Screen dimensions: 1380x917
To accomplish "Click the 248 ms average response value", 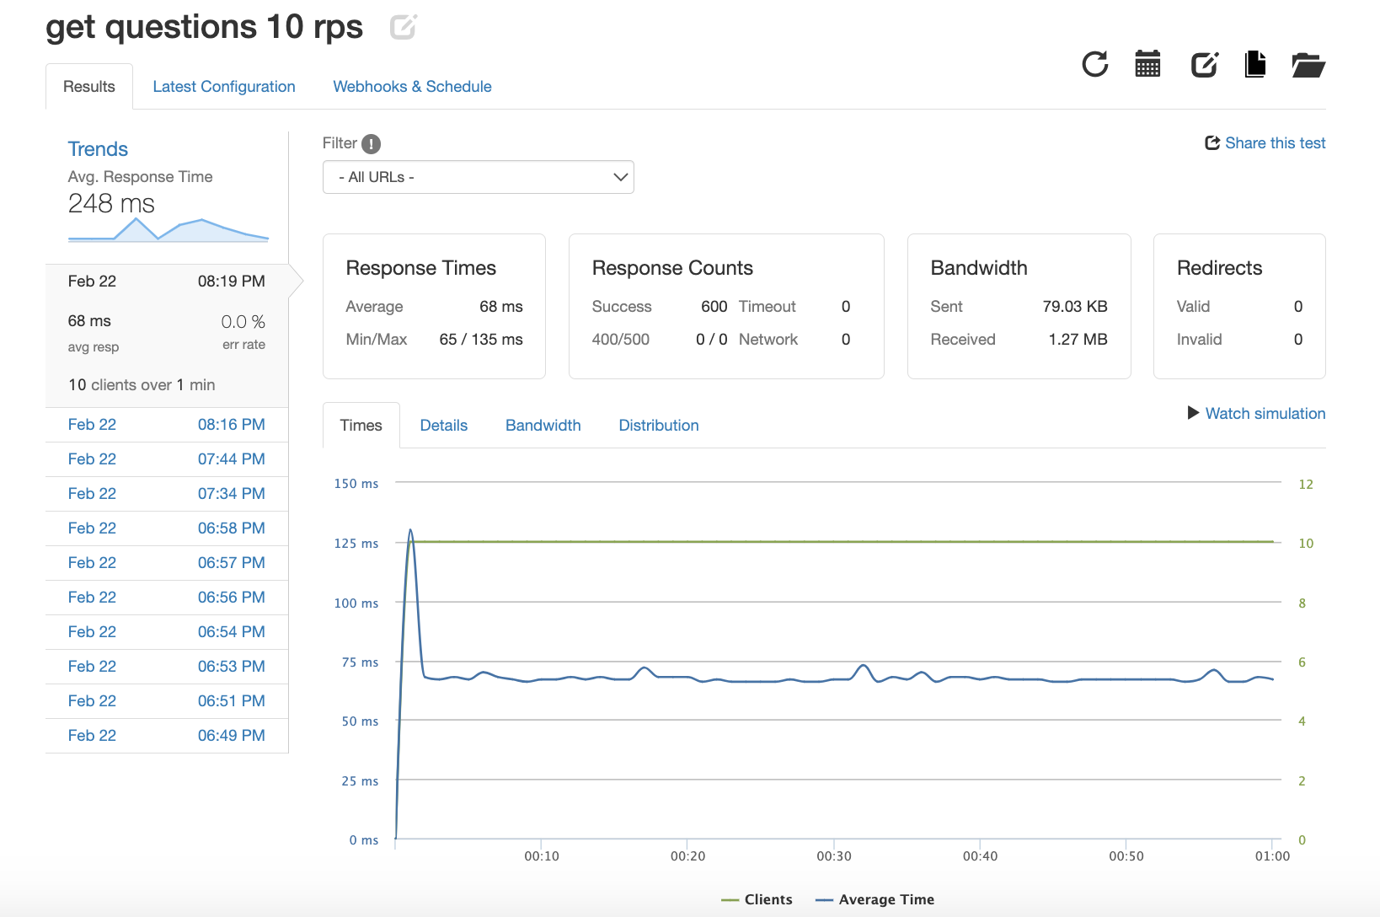I will [111, 203].
